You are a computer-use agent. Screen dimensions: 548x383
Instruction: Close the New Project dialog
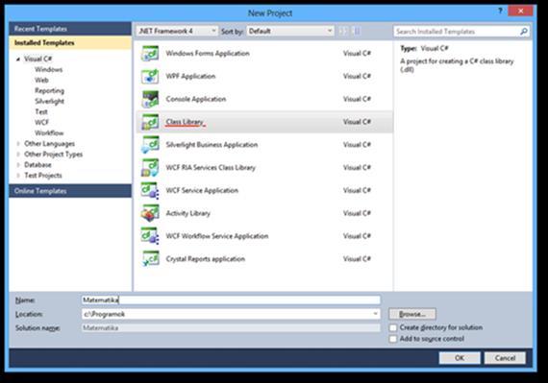[x=520, y=11]
